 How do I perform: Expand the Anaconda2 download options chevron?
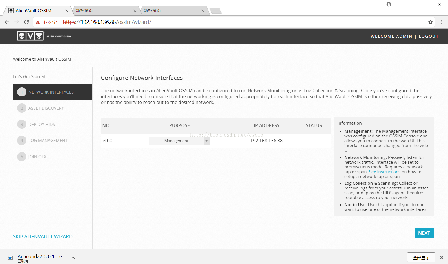click(x=73, y=258)
